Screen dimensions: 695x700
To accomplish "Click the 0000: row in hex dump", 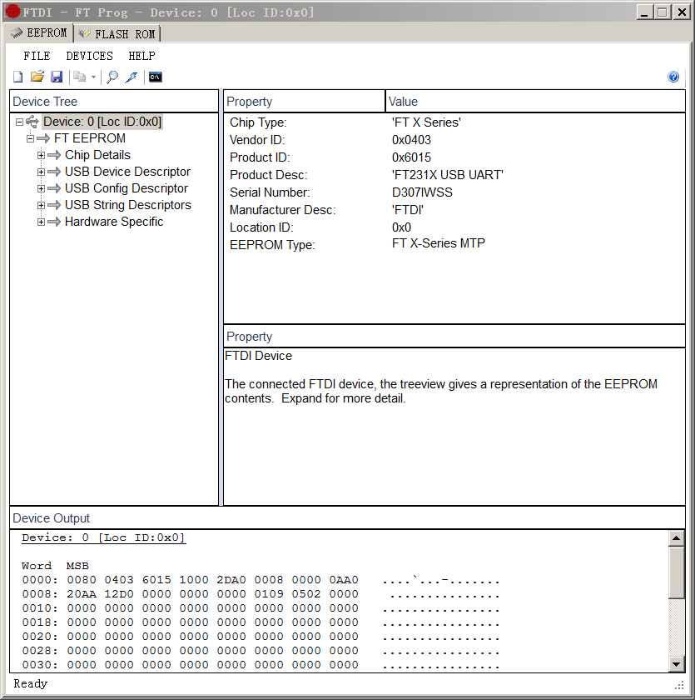I will (261, 580).
